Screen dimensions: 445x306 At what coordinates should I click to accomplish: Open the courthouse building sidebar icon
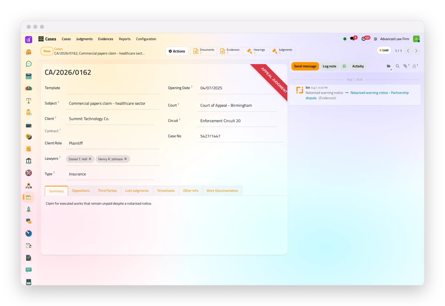(29, 161)
